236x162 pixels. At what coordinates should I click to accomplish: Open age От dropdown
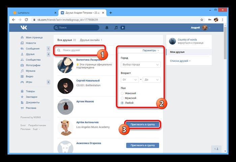click(130, 80)
